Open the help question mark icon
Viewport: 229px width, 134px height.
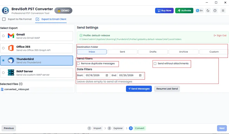(215, 10)
